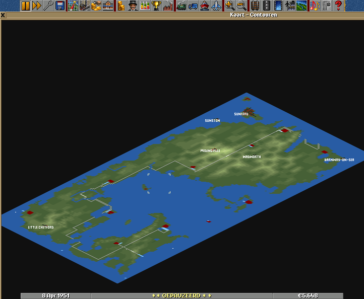Click the Sunford town label
The image size is (364, 299).
[241, 114]
